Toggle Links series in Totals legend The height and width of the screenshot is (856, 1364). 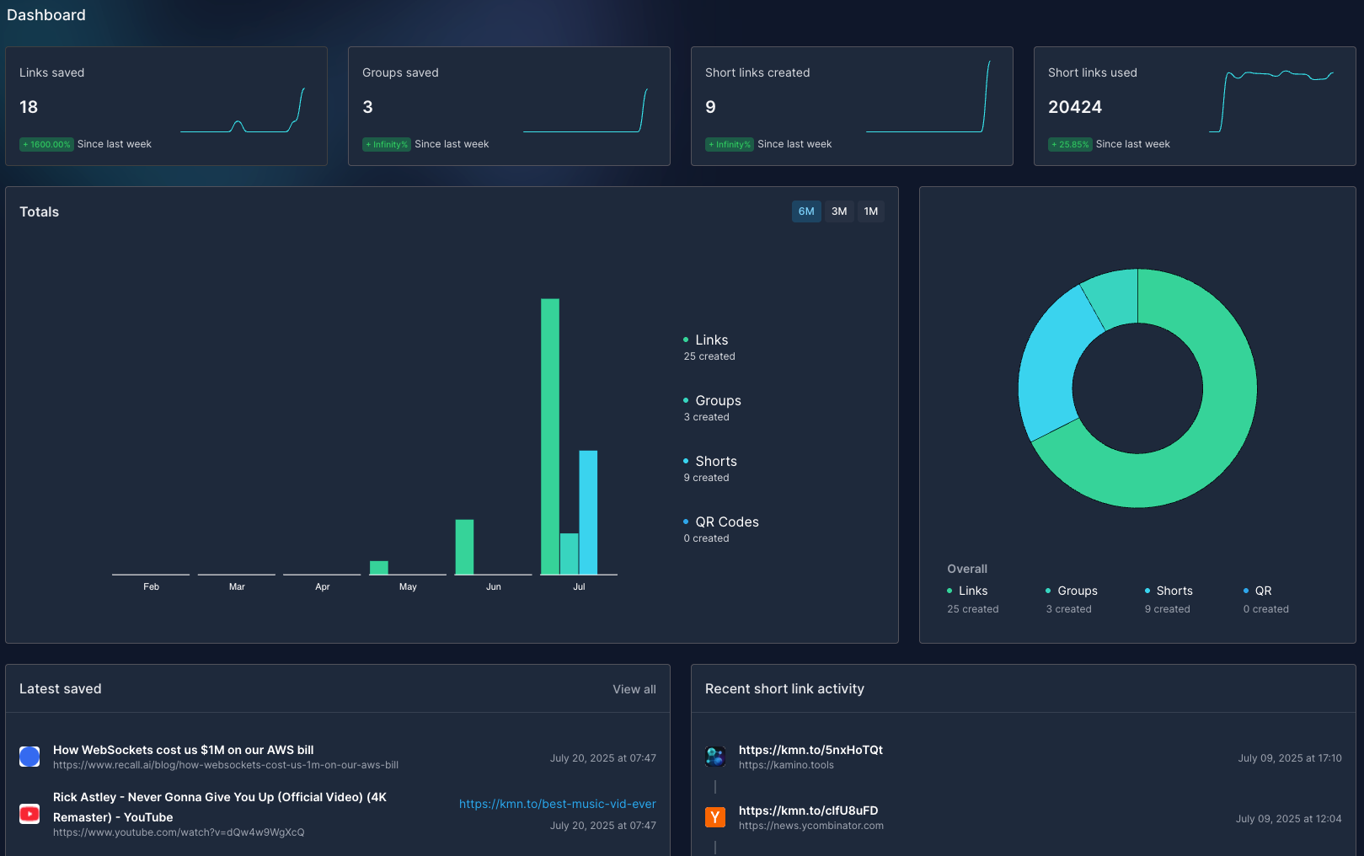pos(711,340)
